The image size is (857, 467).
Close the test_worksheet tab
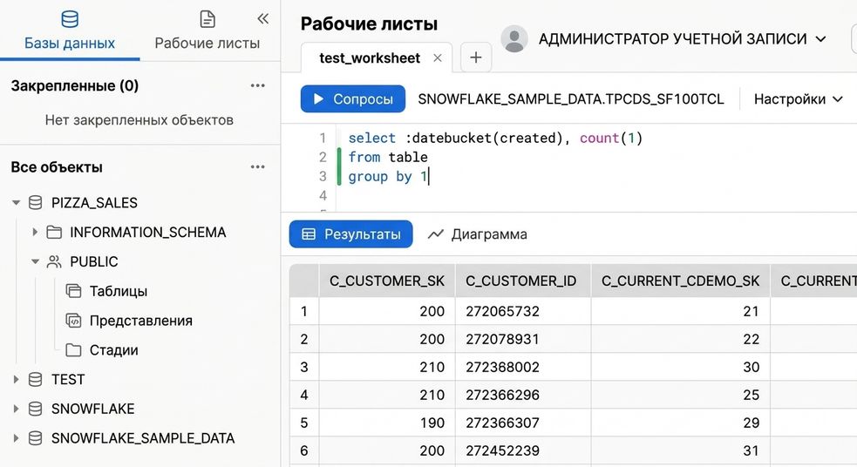438,58
